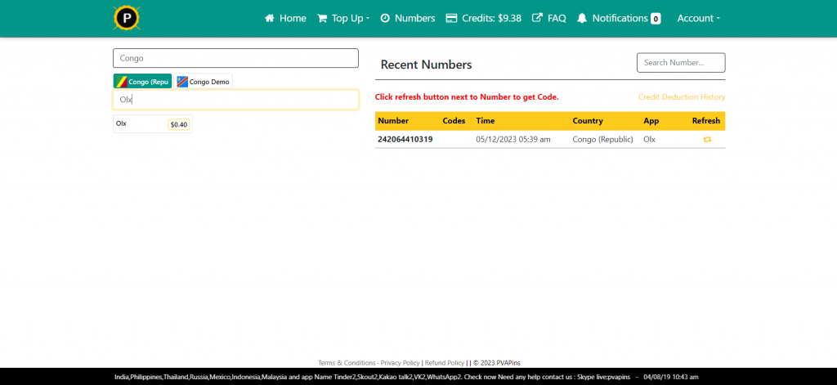This screenshot has height=385, width=837.
Task: Click the PVAPins logo icon
Action: click(127, 18)
